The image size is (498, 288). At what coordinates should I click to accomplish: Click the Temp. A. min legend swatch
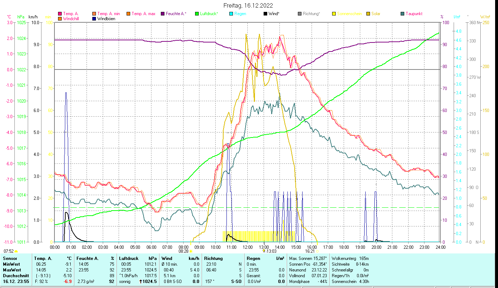(94, 14)
